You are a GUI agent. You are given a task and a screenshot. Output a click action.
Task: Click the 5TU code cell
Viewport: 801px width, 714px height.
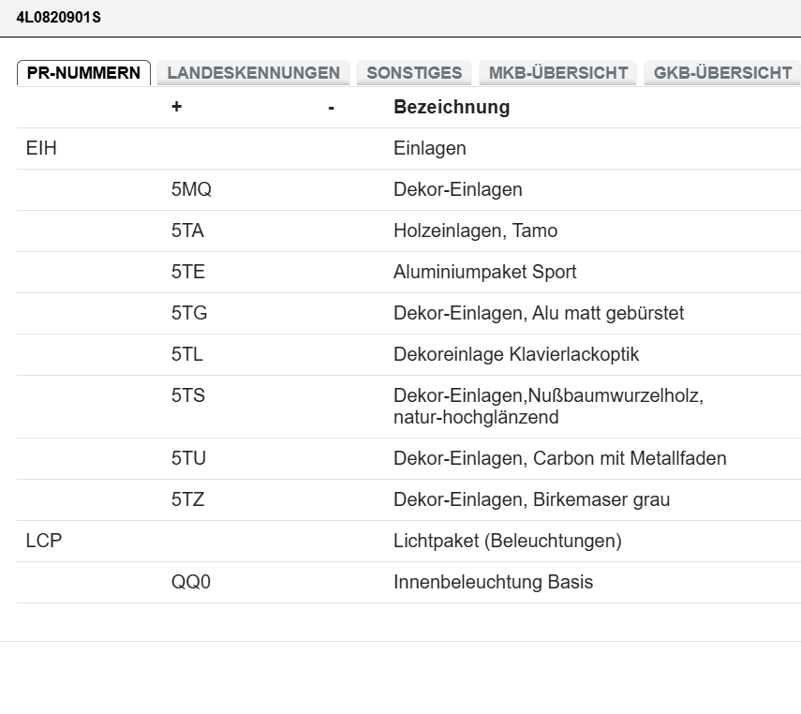tap(188, 458)
